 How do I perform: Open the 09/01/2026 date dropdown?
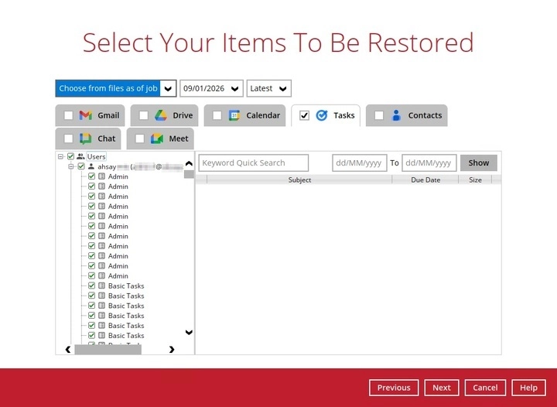(211, 88)
